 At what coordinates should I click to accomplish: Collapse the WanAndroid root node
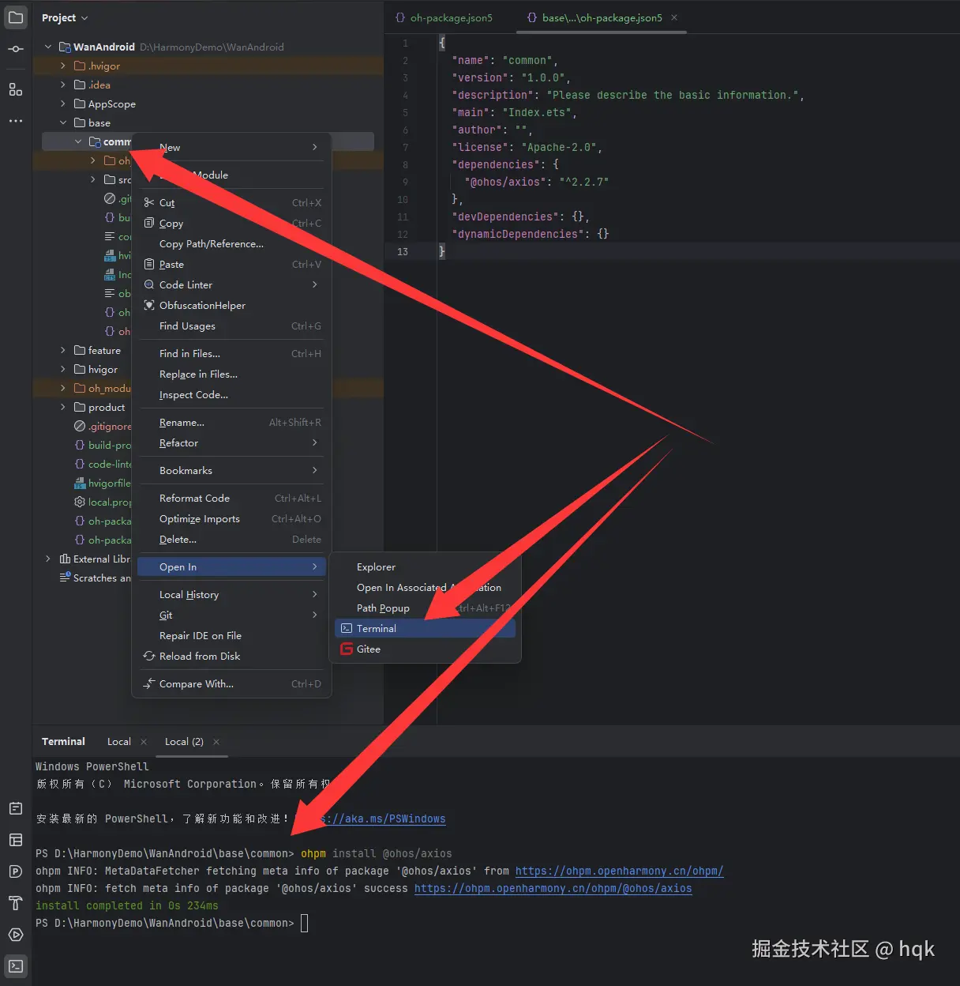tap(48, 47)
